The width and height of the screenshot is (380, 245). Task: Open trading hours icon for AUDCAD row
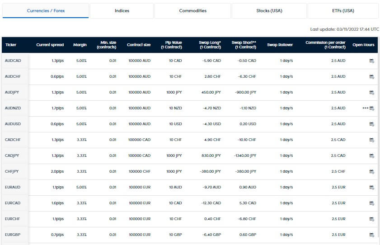[x=371, y=61]
